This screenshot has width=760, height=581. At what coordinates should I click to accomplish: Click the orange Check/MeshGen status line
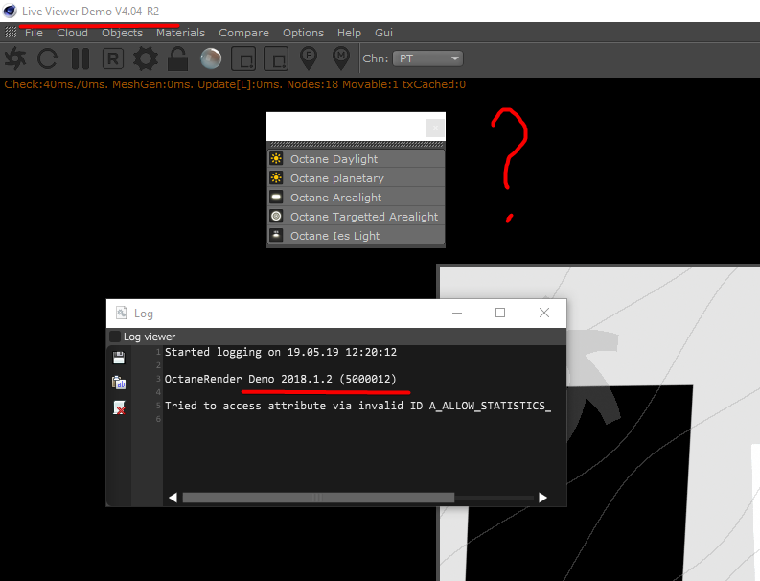coord(235,84)
